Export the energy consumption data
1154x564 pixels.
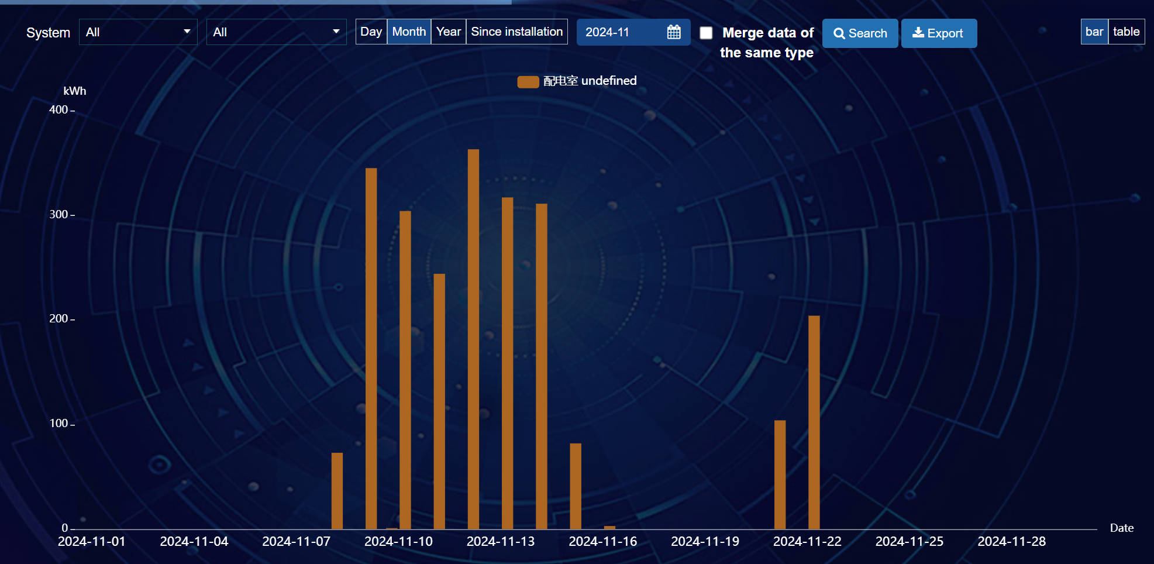[939, 33]
